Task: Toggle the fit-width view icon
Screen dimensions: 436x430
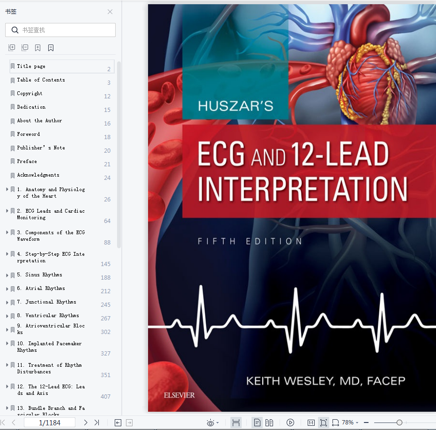Action: [x=236, y=423]
